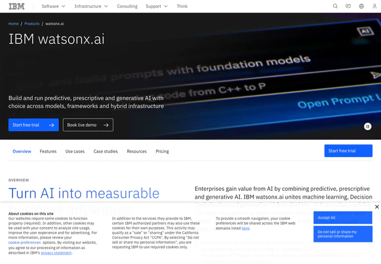Open the Consulting menu item

click(127, 7)
